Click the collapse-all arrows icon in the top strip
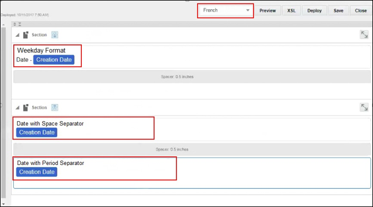Viewport: 373px width, 207px height. click(20, 24)
